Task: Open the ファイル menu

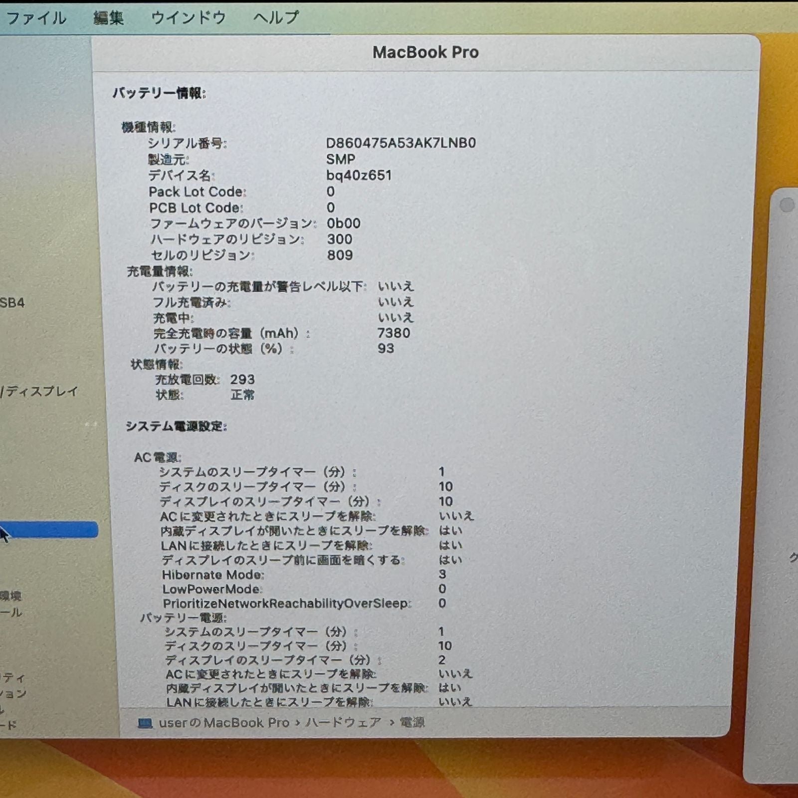Action: (x=35, y=18)
